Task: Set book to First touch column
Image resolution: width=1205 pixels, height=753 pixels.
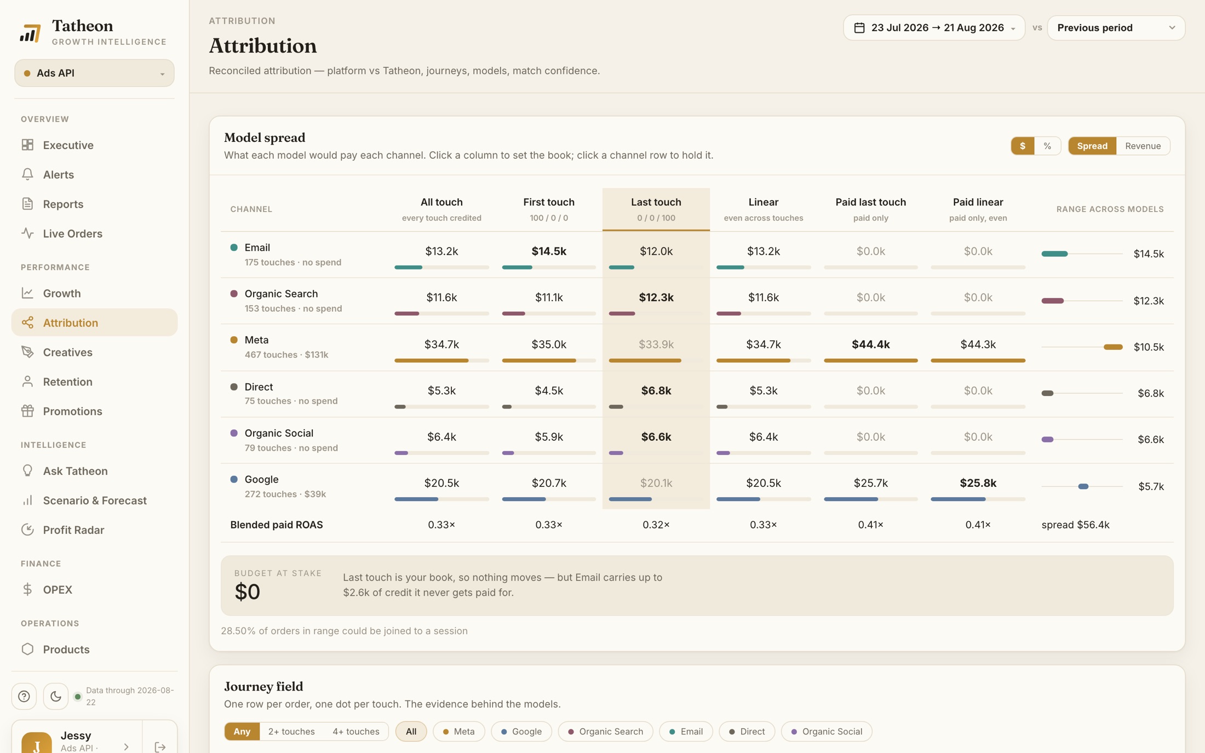Action: [548, 209]
